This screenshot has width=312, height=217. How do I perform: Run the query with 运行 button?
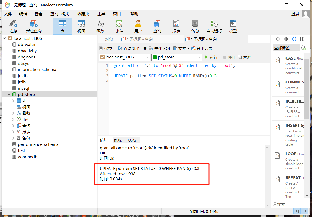pos(211,57)
